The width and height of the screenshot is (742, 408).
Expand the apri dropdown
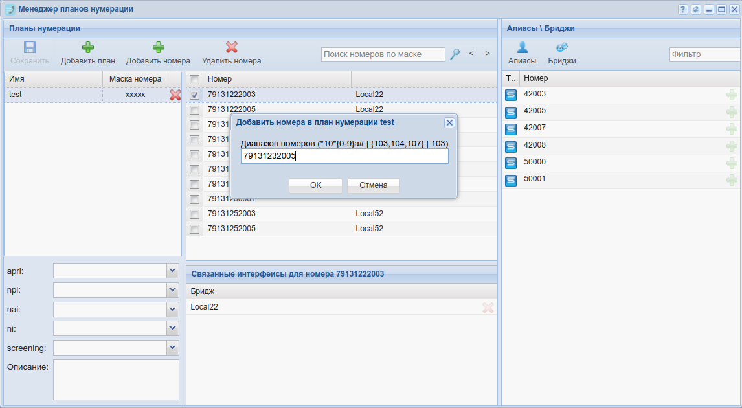[x=172, y=270]
